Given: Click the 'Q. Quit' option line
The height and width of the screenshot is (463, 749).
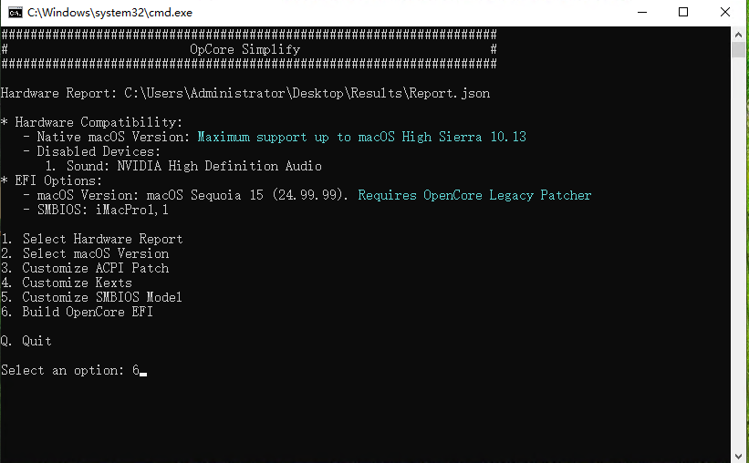Looking at the screenshot, I should (x=26, y=341).
